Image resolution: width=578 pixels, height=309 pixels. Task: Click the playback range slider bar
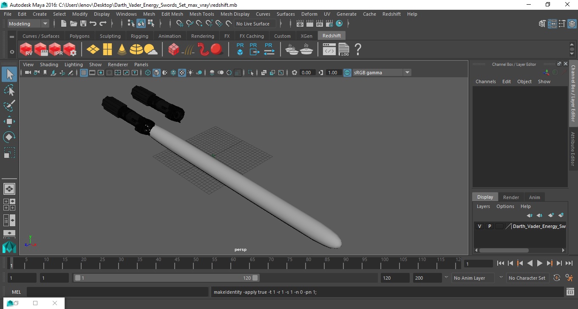pyautogui.click(x=166, y=278)
